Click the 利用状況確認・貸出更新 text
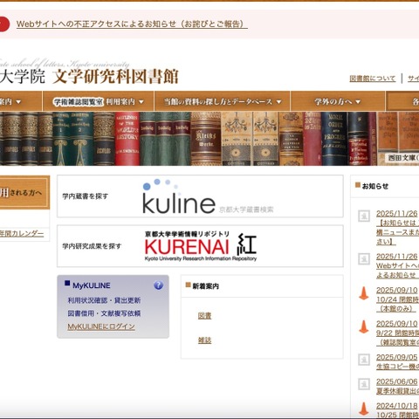 104,300
